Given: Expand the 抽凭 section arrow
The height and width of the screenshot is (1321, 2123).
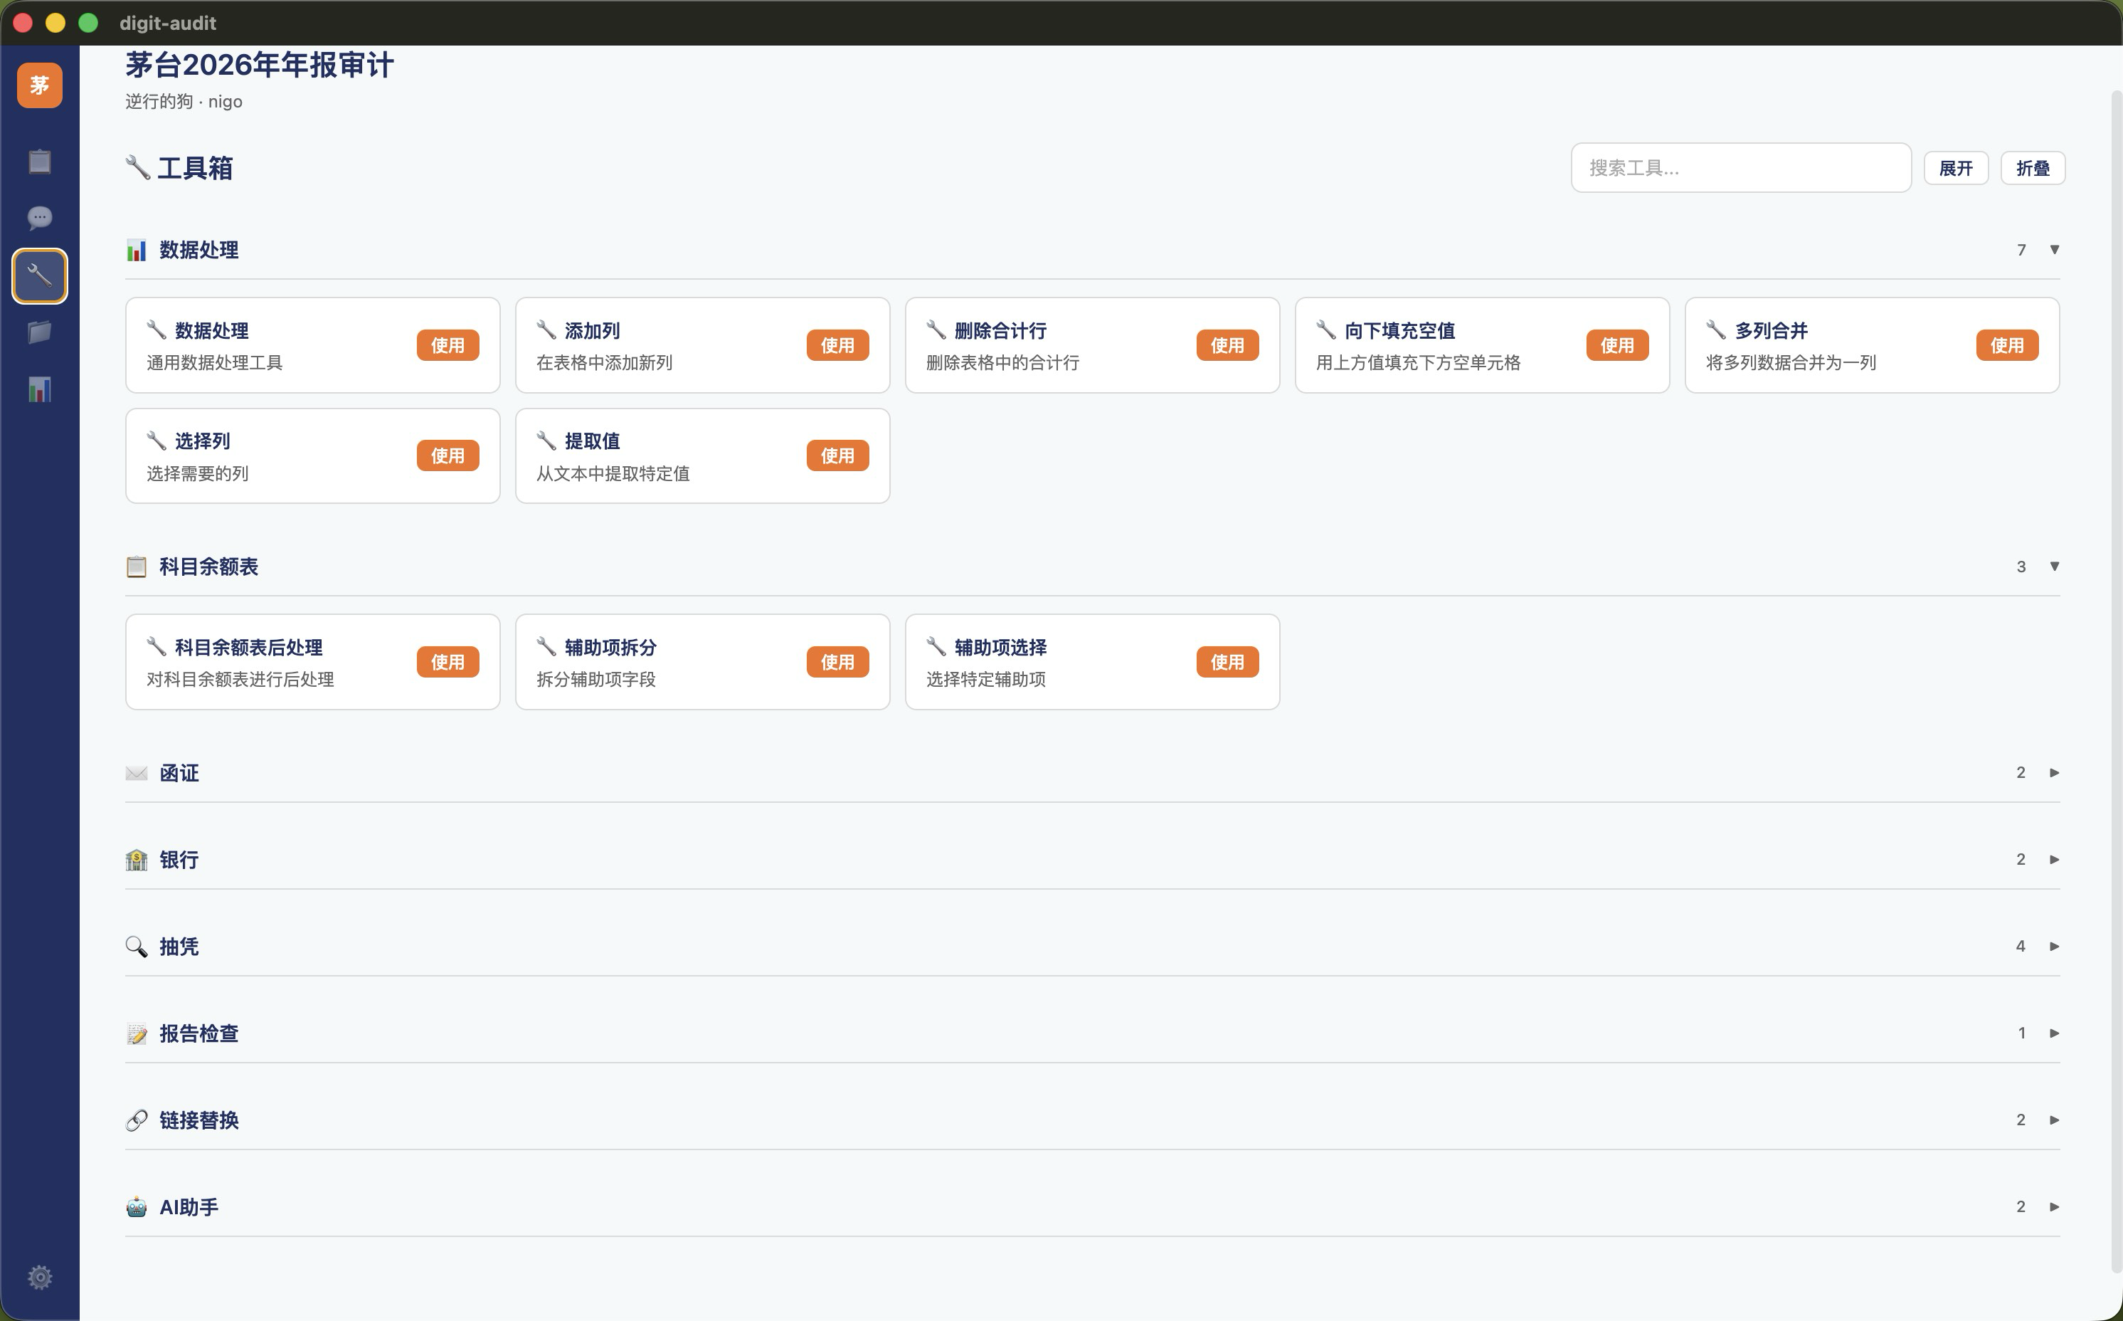Looking at the screenshot, I should click(x=2054, y=946).
